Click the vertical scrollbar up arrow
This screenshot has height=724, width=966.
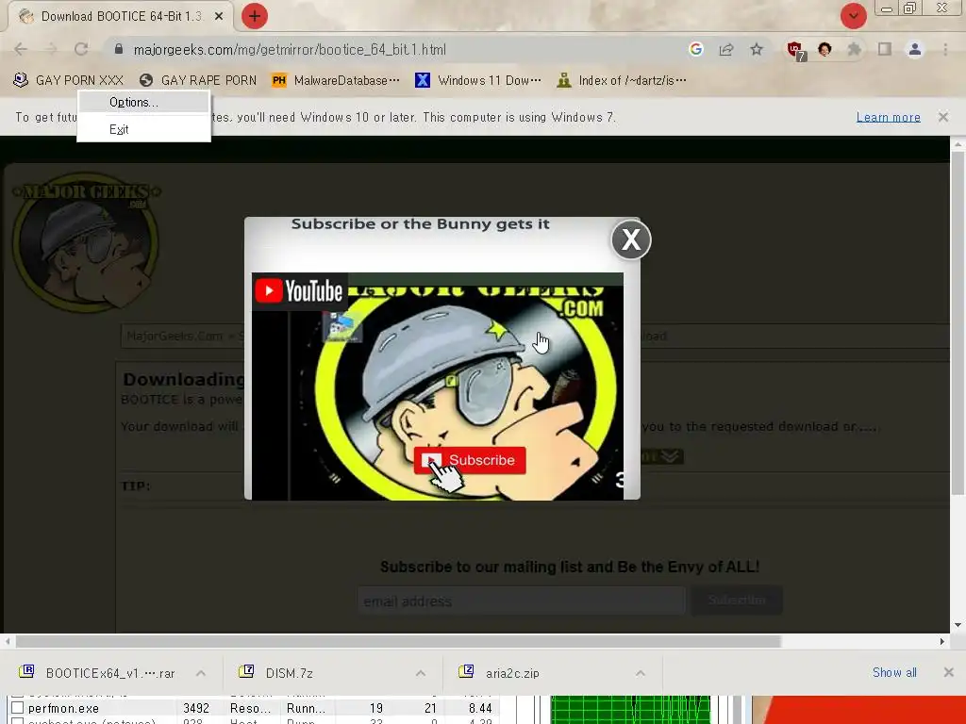[x=958, y=144]
